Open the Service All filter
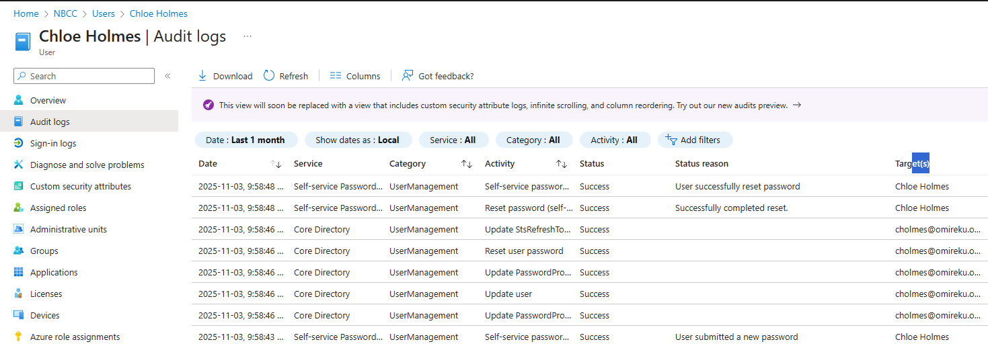Image resolution: width=988 pixels, height=346 pixels. (453, 140)
